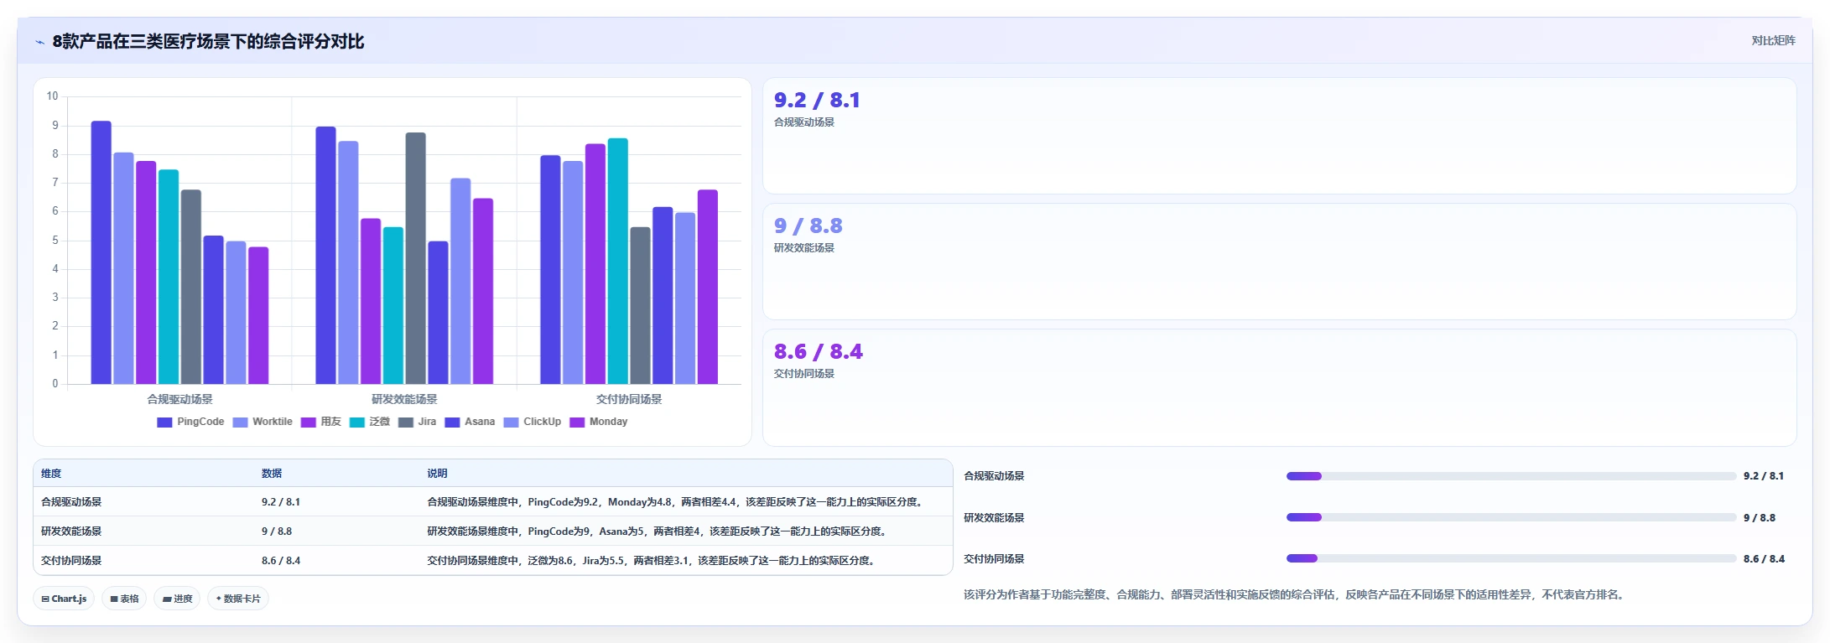The image size is (1830, 643).
Task: Click the y-axis tick label 10
Action: pyautogui.click(x=53, y=96)
